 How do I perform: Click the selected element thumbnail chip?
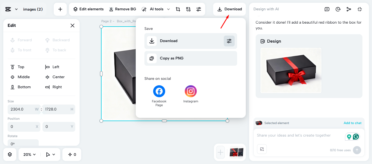point(259,123)
